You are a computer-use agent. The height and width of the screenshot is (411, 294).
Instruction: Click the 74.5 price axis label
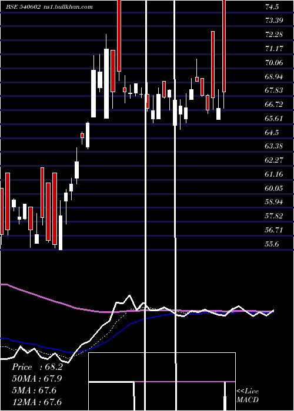[272, 7]
